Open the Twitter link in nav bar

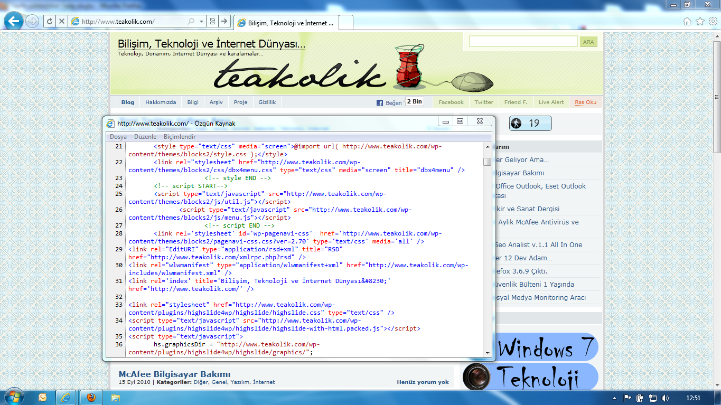[484, 102]
